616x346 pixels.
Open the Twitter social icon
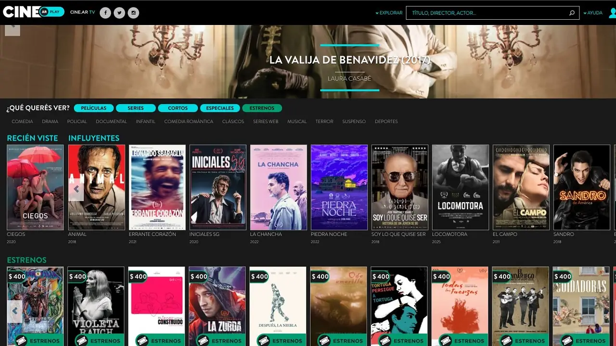(119, 13)
